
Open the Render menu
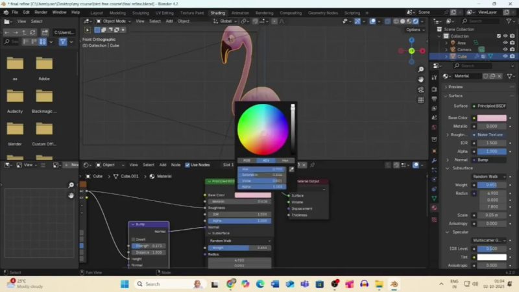pyautogui.click(x=41, y=12)
